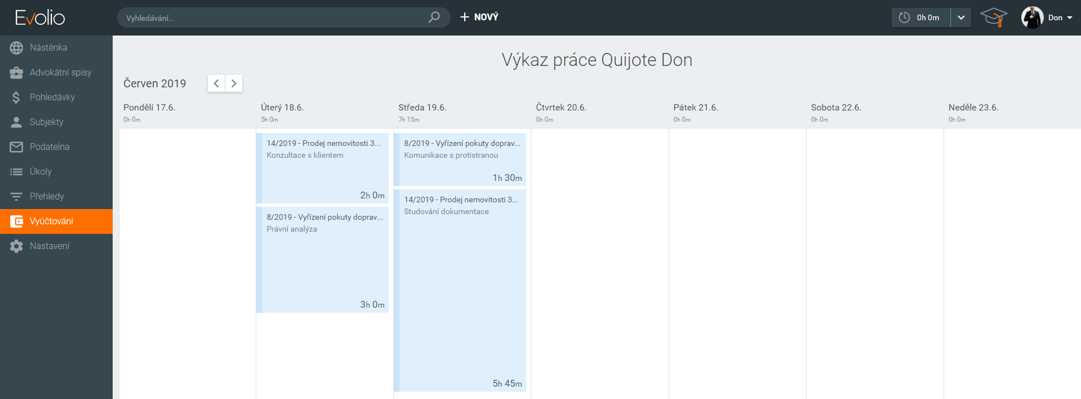Click the Pohledávky dollar icon
Image resolution: width=1081 pixels, height=399 pixels.
point(16,97)
